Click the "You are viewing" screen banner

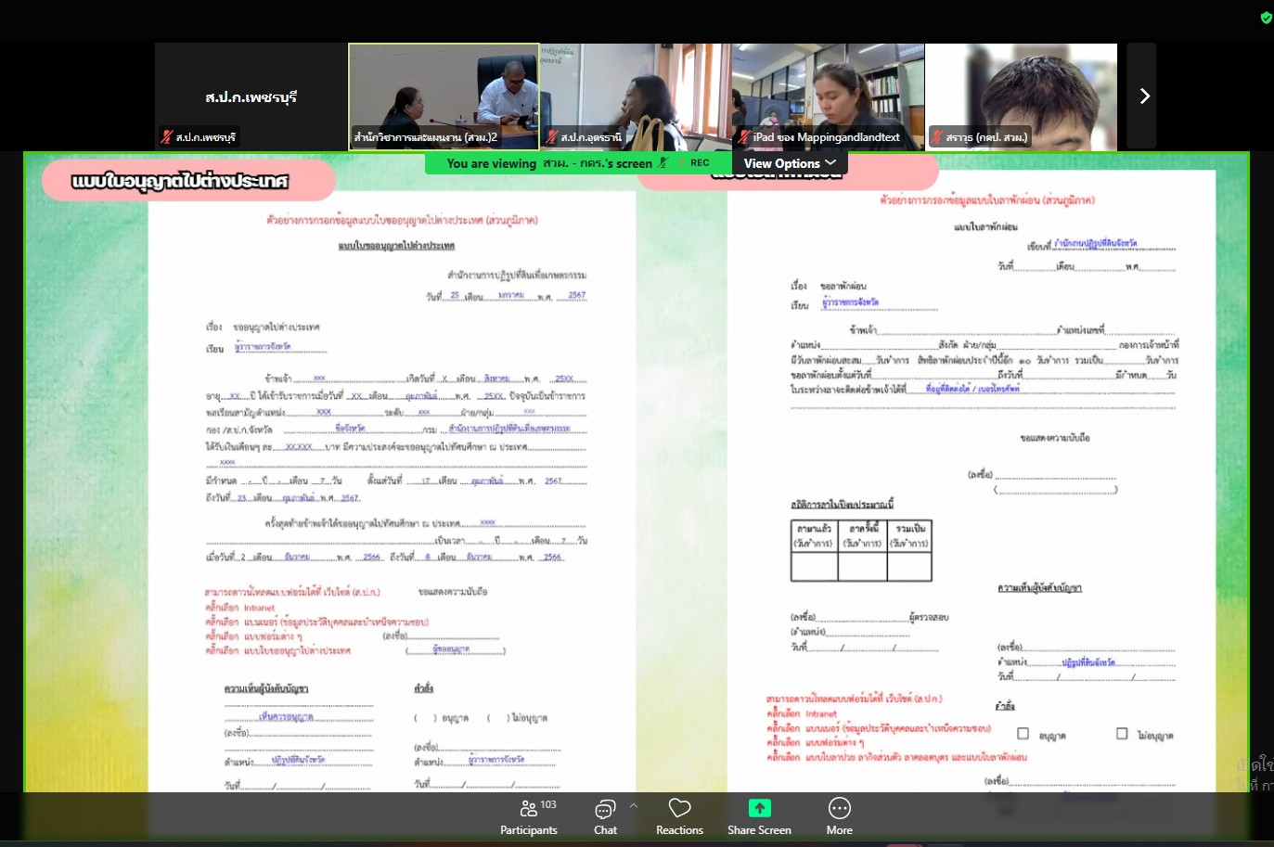coord(547,163)
